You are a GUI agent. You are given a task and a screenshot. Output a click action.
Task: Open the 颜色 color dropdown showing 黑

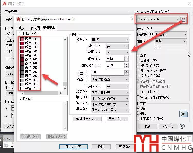point(110,40)
